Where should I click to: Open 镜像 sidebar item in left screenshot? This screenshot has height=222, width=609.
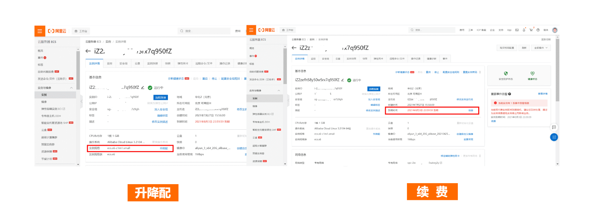[x=44, y=102]
